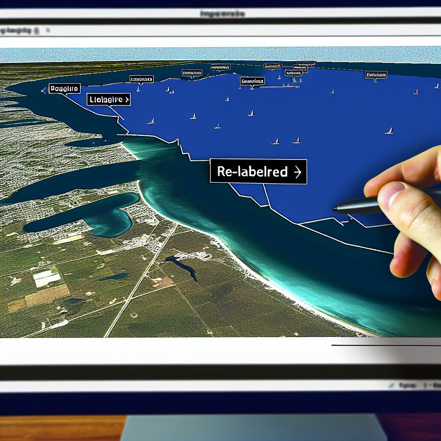The width and height of the screenshot is (441, 441).
Task: Open the callout label above the long pier
Action: point(252,81)
